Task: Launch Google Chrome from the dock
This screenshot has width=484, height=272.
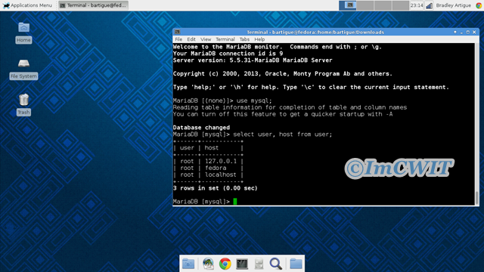Action: pos(225,264)
